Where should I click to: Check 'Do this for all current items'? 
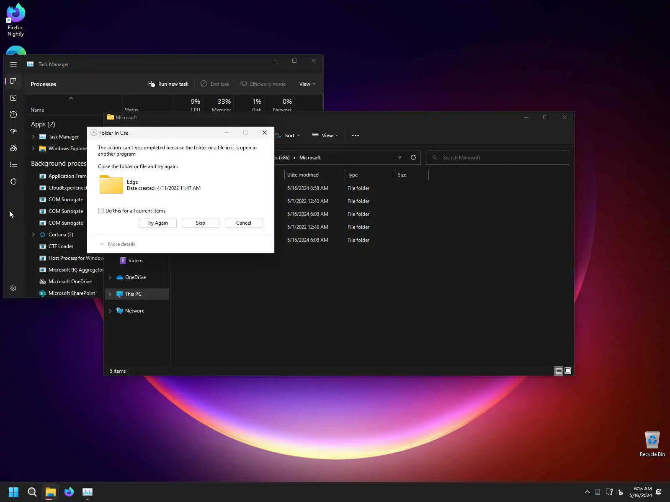[100, 211]
